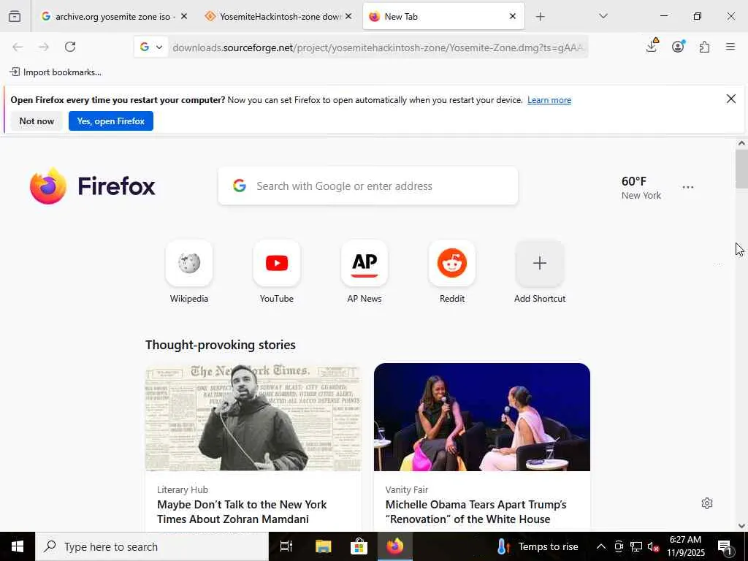Go back with the back arrow
This screenshot has width=748, height=561.
(x=18, y=47)
